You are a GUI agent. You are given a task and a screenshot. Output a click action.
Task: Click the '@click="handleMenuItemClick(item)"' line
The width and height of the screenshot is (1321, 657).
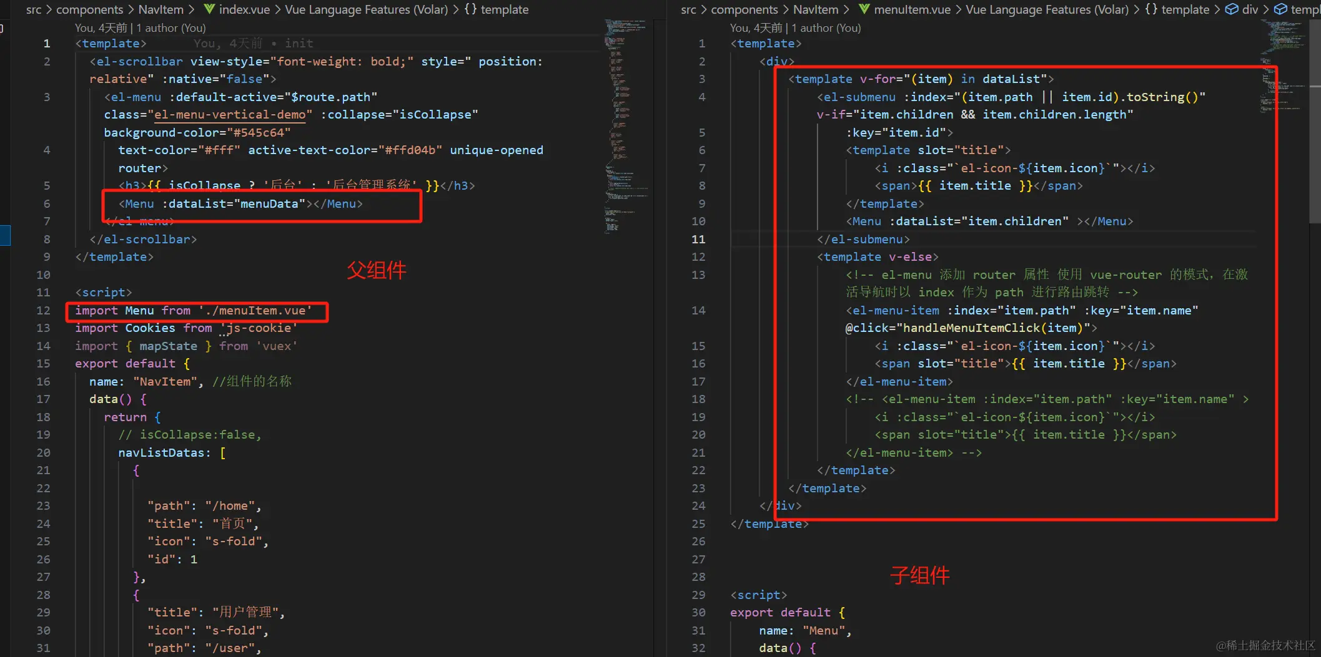coord(971,328)
